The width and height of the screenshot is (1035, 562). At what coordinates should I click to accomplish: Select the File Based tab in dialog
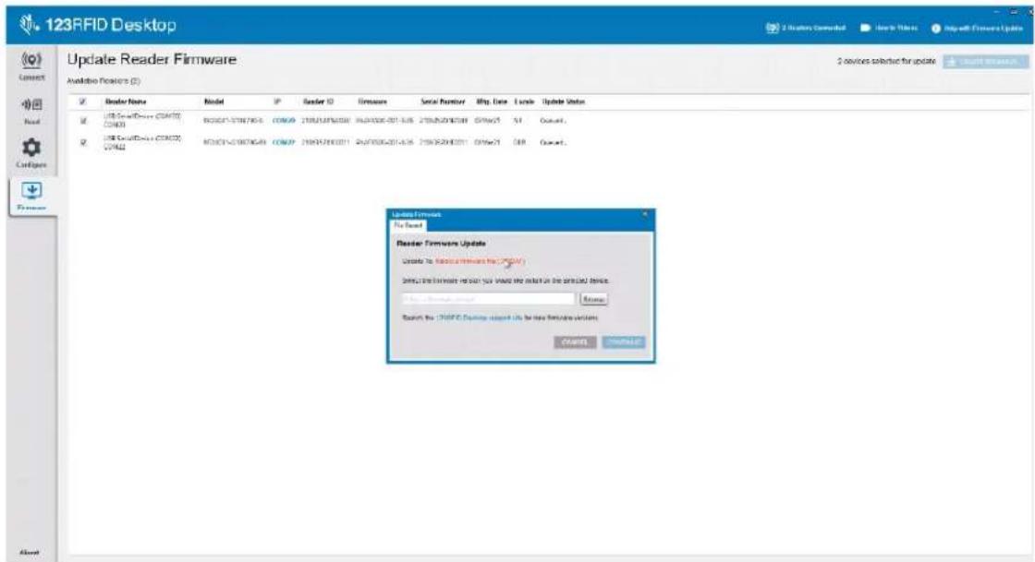point(408,225)
